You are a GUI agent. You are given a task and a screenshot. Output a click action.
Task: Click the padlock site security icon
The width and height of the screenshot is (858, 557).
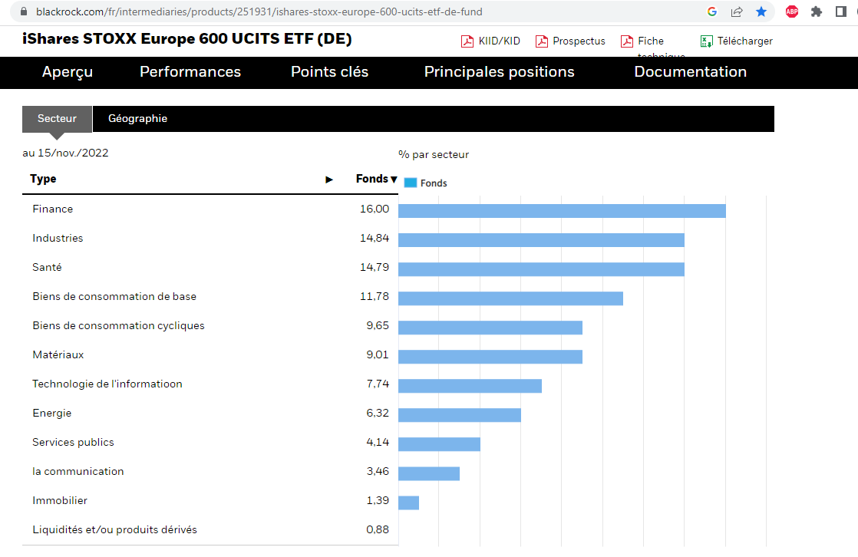pos(24,12)
